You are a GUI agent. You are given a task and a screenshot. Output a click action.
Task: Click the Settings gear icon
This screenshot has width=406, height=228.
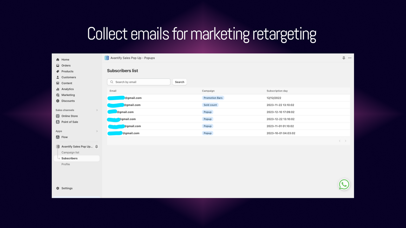[58, 188]
